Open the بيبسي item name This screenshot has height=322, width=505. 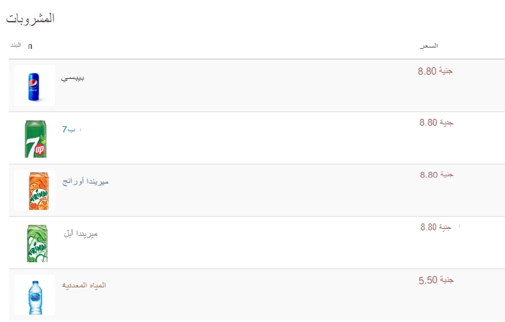(x=73, y=78)
